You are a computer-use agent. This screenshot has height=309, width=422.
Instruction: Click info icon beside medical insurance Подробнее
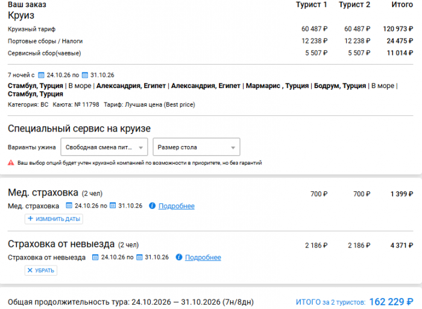(152, 206)
